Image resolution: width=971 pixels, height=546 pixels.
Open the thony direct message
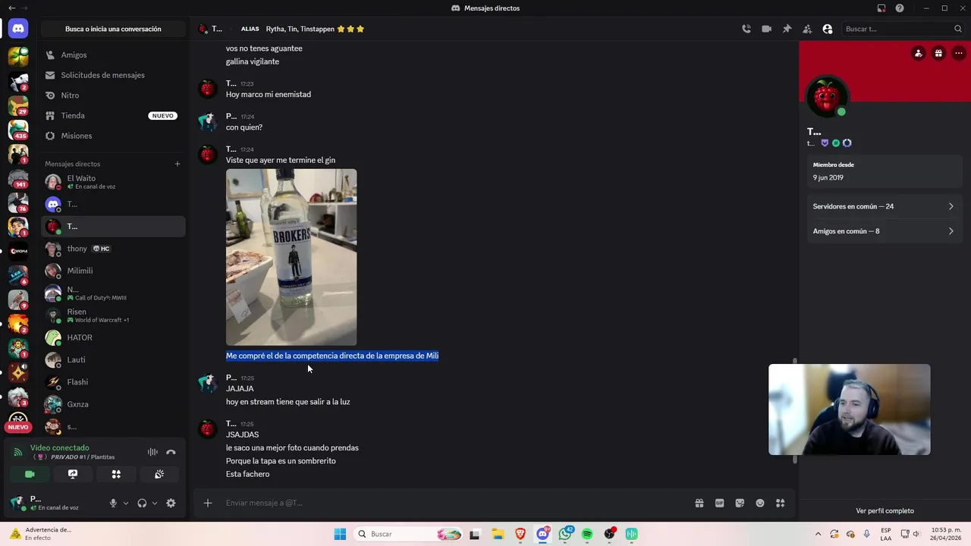113,249
